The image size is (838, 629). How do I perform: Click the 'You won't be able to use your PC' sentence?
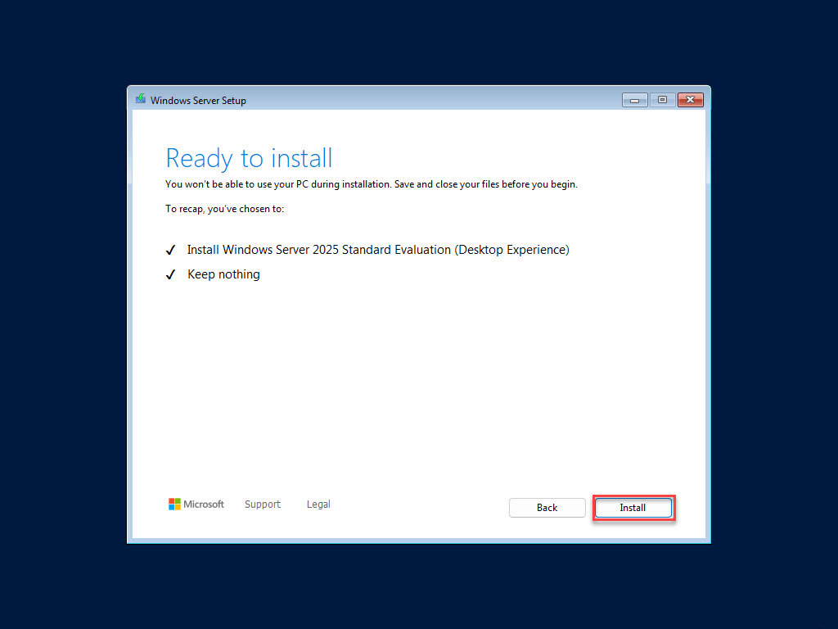372,184
